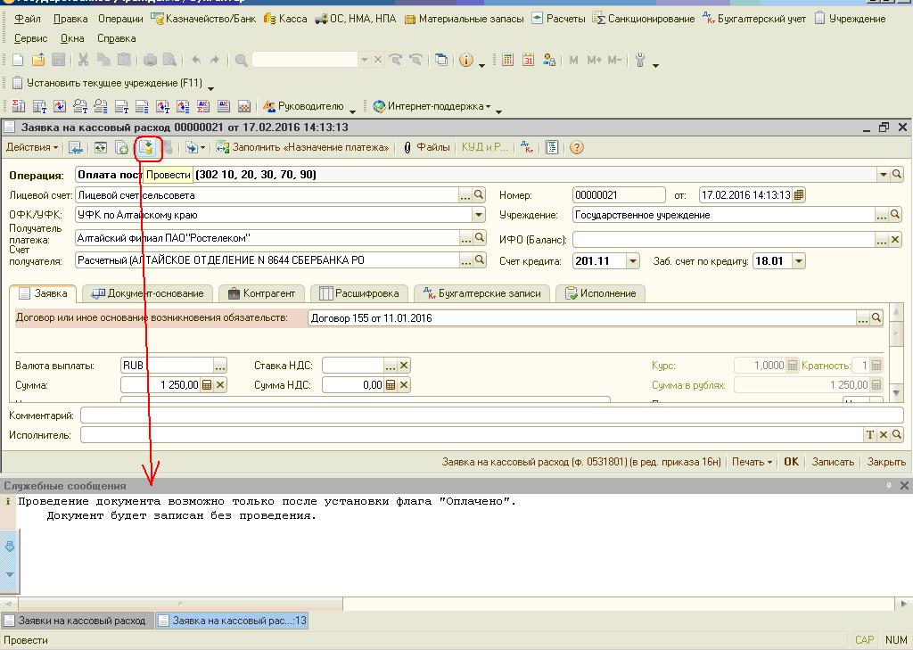The image size is (913, 650).
Task: Open Интернет-поддержка dropdown
Action: coord(432,107)
